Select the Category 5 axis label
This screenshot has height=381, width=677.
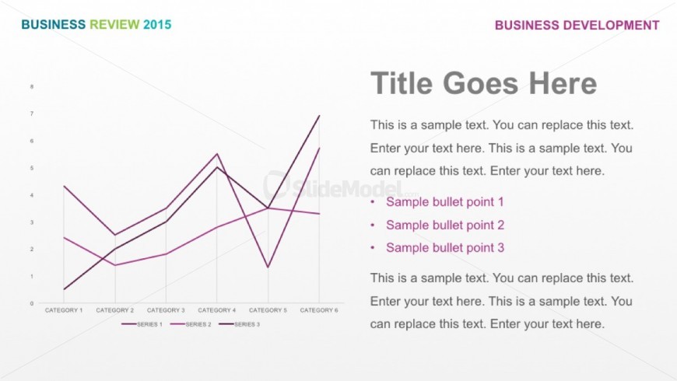click(x=268, y=310)
